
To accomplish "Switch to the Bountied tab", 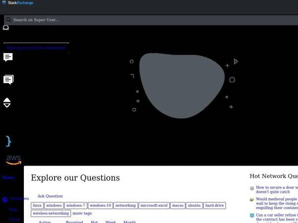I will pos(74,222).
